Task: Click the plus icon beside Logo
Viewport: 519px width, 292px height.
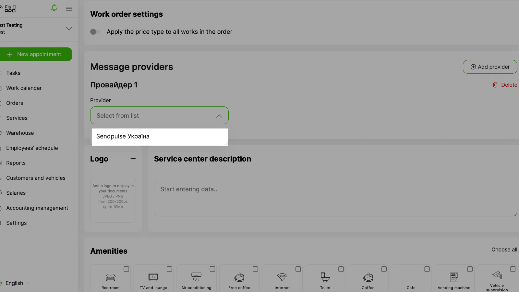Action: 133,159
